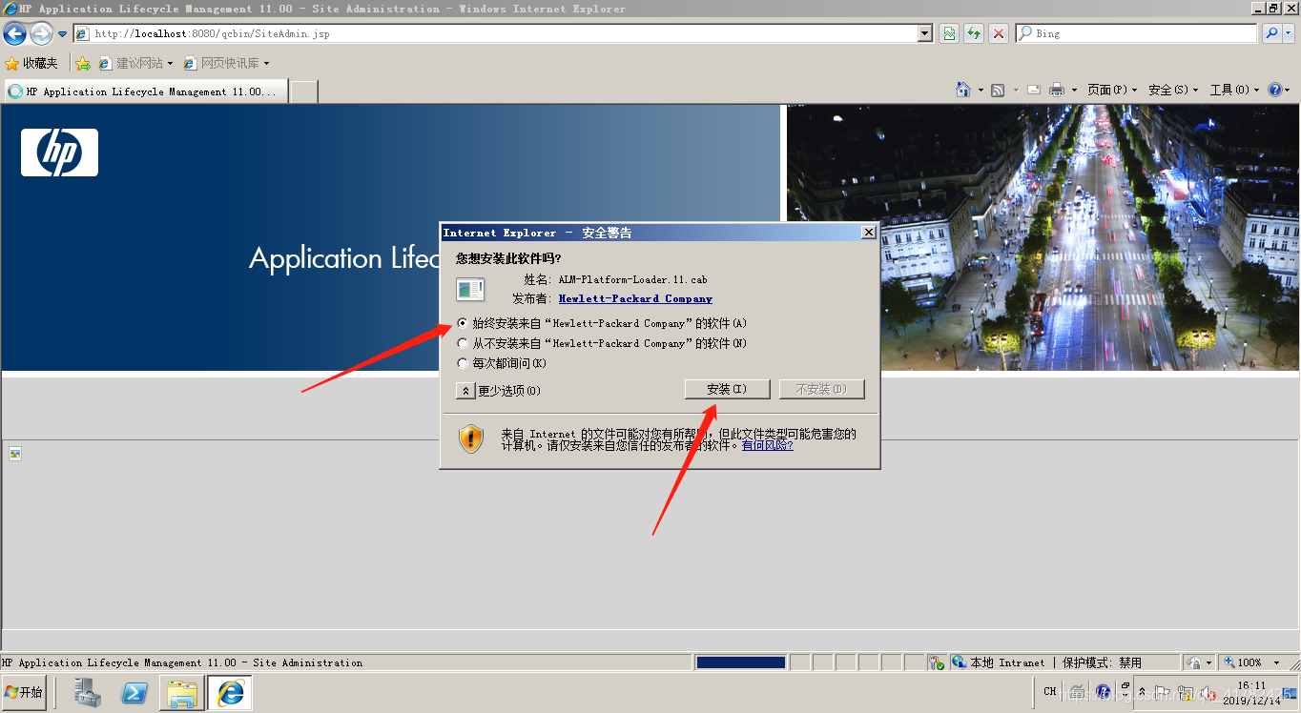Viewport: 1301px width, 713px height.
Task: Click the status bar security key icon
Action: [x=938, y=662]
